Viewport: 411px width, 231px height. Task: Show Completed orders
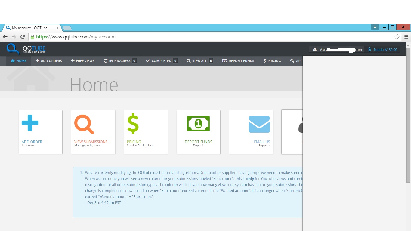click(x=162, y=61)
